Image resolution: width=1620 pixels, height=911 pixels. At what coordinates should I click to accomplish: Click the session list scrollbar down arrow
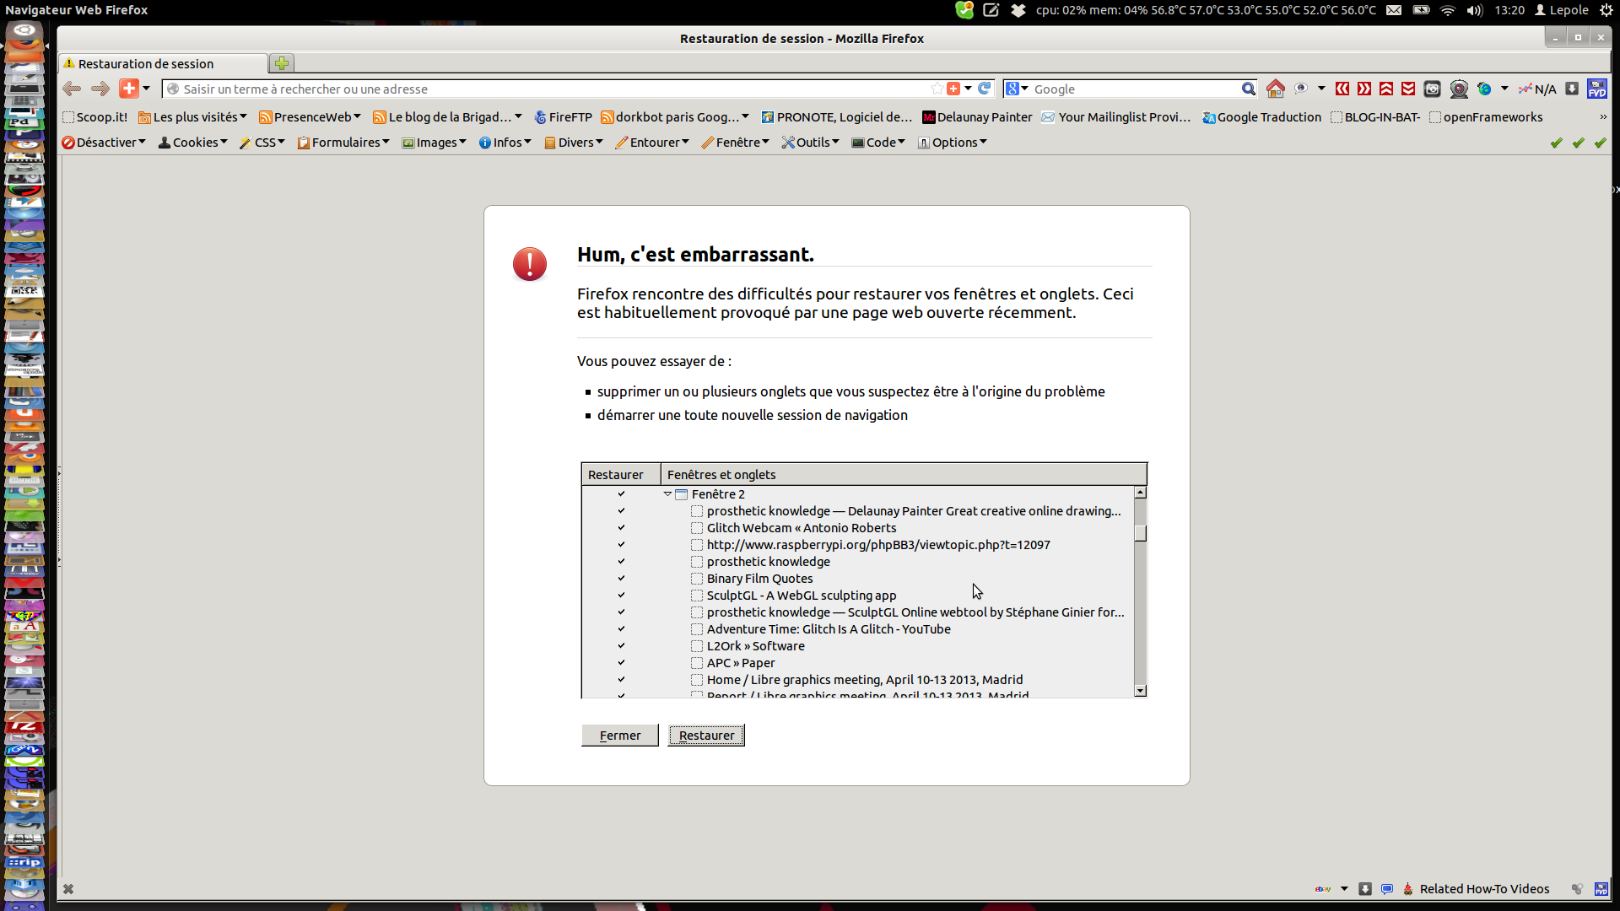coord(1140,691)
